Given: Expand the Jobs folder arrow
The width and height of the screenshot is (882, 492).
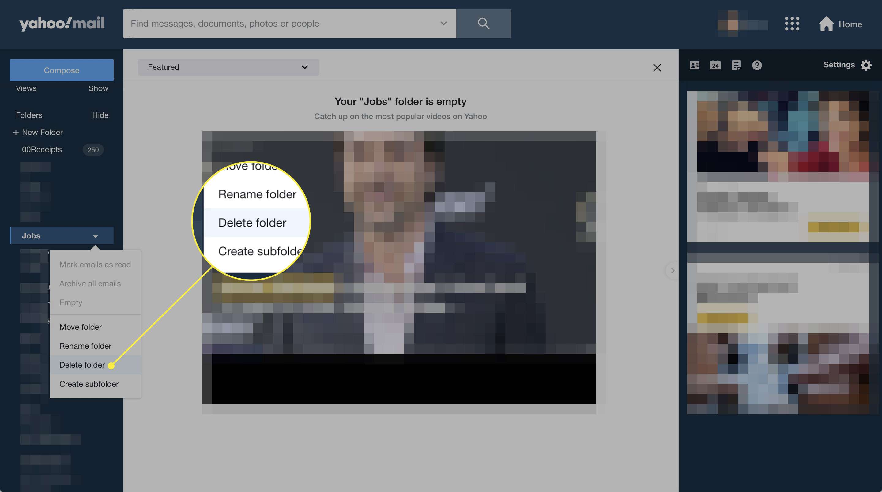Looking at the screenshot, I should [x=95, y=235].
